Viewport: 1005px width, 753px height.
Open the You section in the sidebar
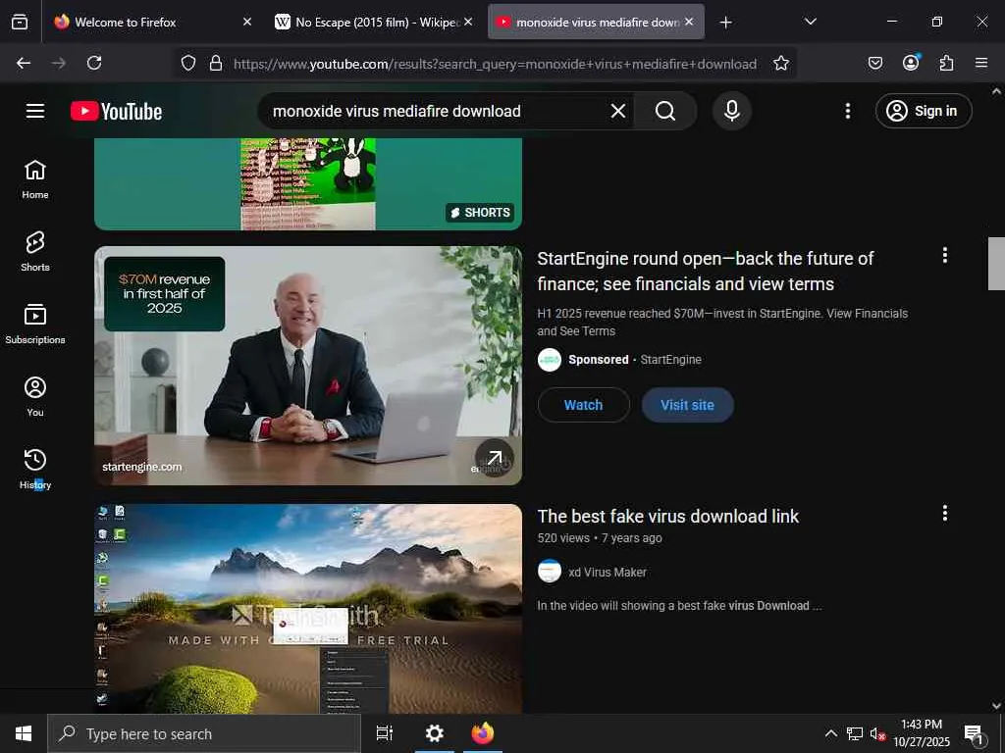coord(35,396)
